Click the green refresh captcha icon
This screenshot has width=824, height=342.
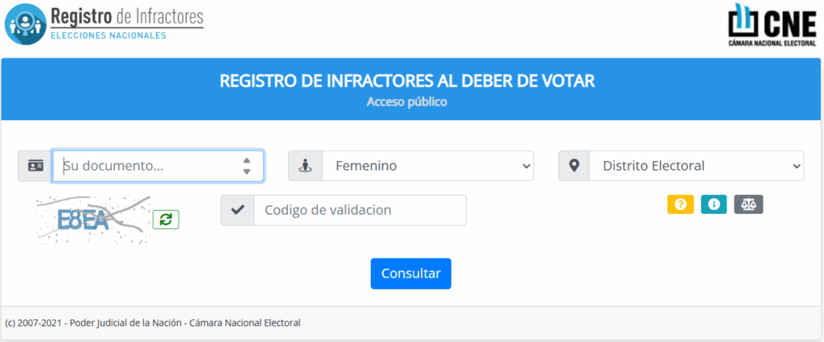(166, 219)
